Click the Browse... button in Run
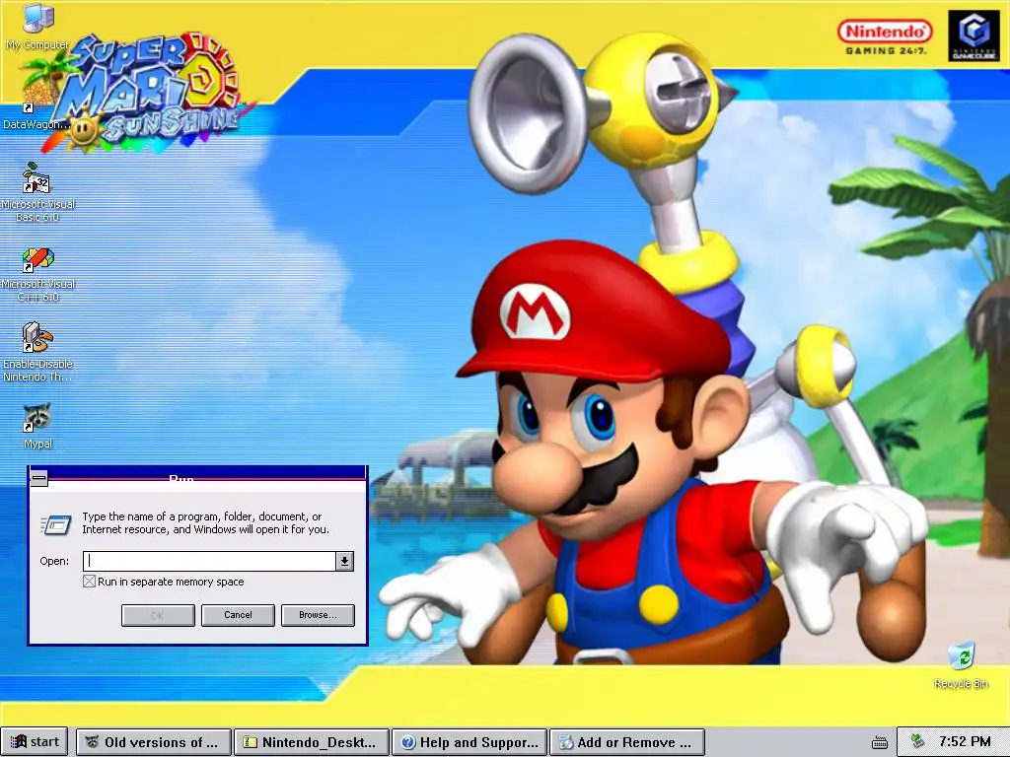This screenshot has height=757, width=1010. (x=318, y=615)
